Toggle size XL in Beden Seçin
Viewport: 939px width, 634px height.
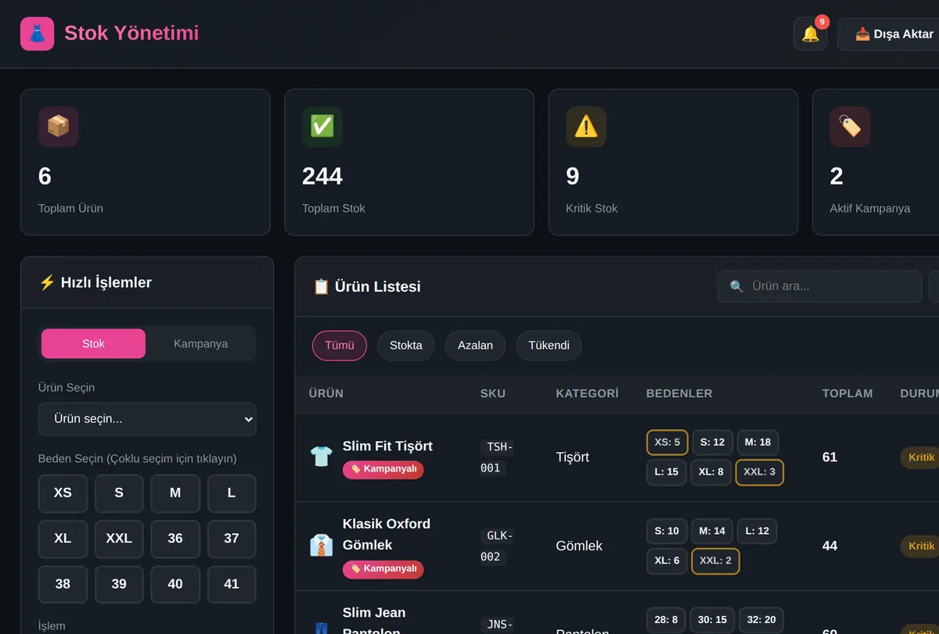pos(63,539)
